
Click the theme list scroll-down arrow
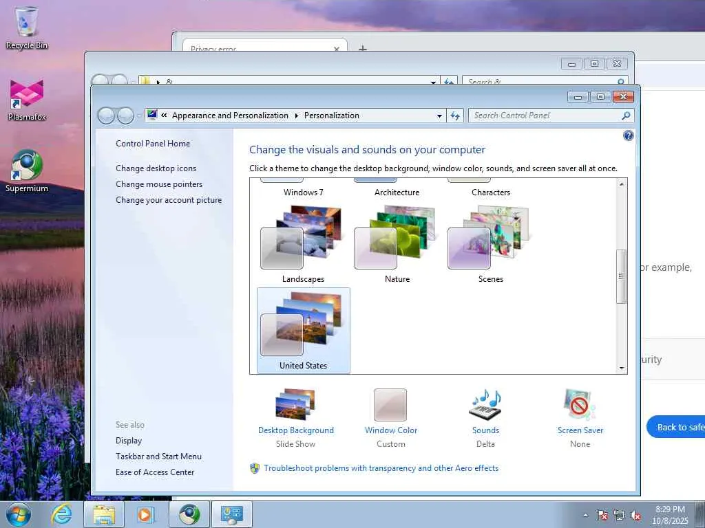pyautogui.click(x=622, y=368)
